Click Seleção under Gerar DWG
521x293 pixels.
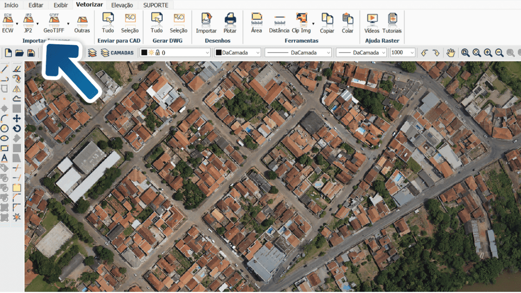click(x=179, y=23)
